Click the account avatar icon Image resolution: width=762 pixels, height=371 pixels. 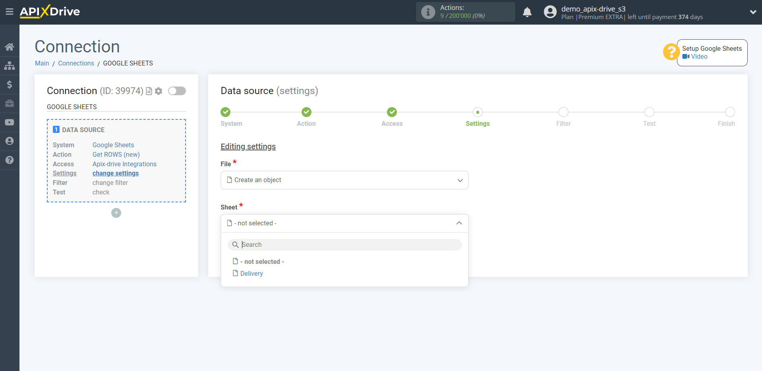(550, 12)
